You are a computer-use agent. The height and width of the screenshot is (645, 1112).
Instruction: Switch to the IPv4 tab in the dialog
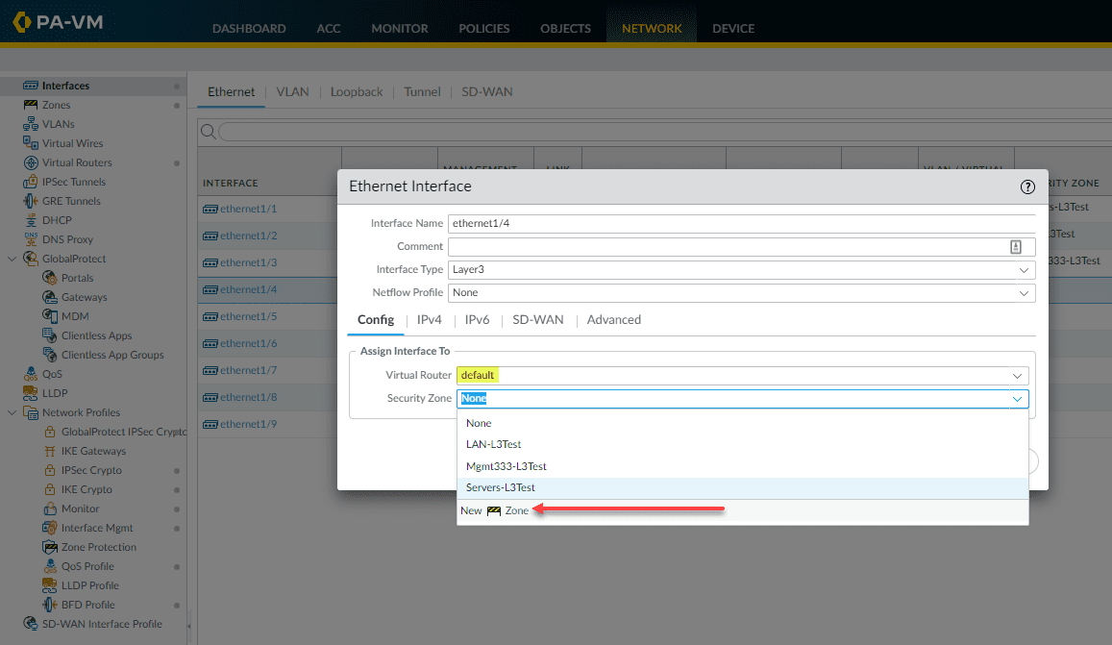click(430, 319)
